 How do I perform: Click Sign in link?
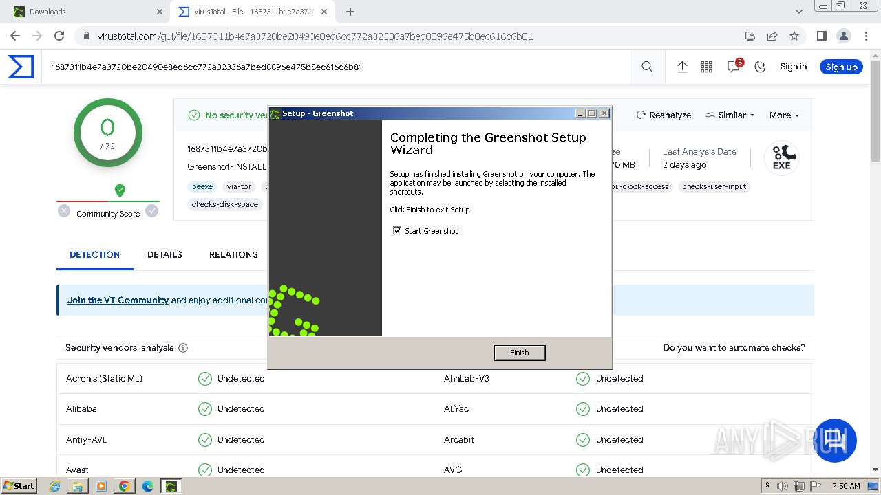click(793, 67)
